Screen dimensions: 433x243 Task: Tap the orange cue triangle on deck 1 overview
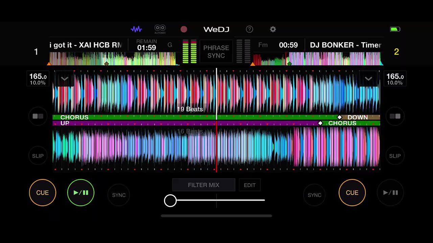tap(49, 63)
